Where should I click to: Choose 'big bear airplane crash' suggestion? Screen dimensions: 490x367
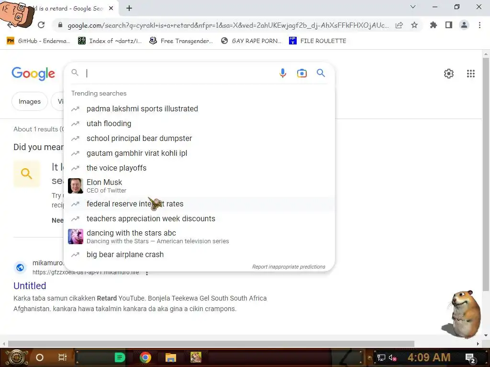pos(199,254)
